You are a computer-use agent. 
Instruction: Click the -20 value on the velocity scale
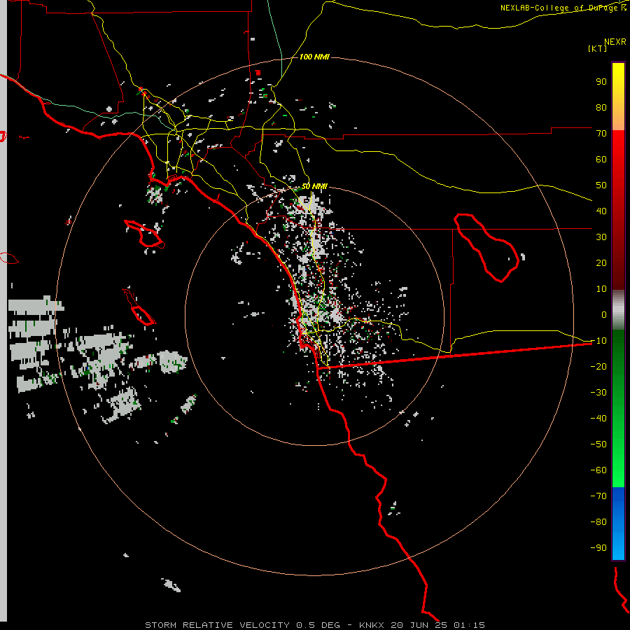click(598, 367)
